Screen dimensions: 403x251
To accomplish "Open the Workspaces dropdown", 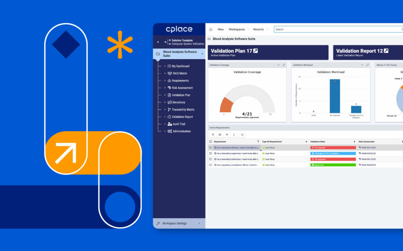I will pos(238,29).
